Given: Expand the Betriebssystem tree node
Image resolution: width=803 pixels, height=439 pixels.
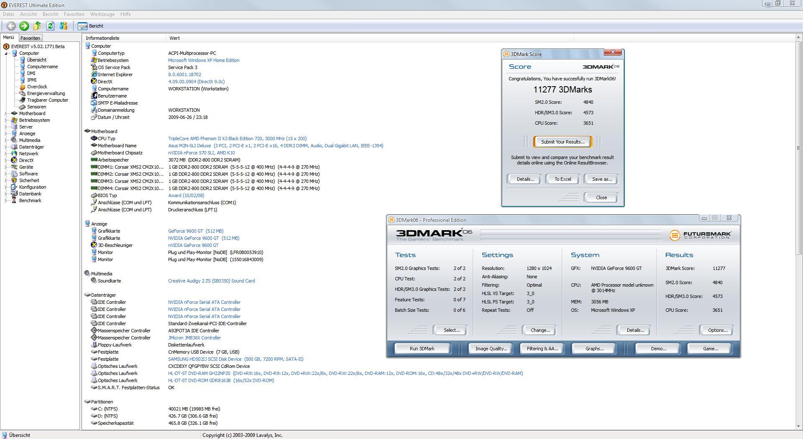Looking at the screenshot, I should point(6,120).
